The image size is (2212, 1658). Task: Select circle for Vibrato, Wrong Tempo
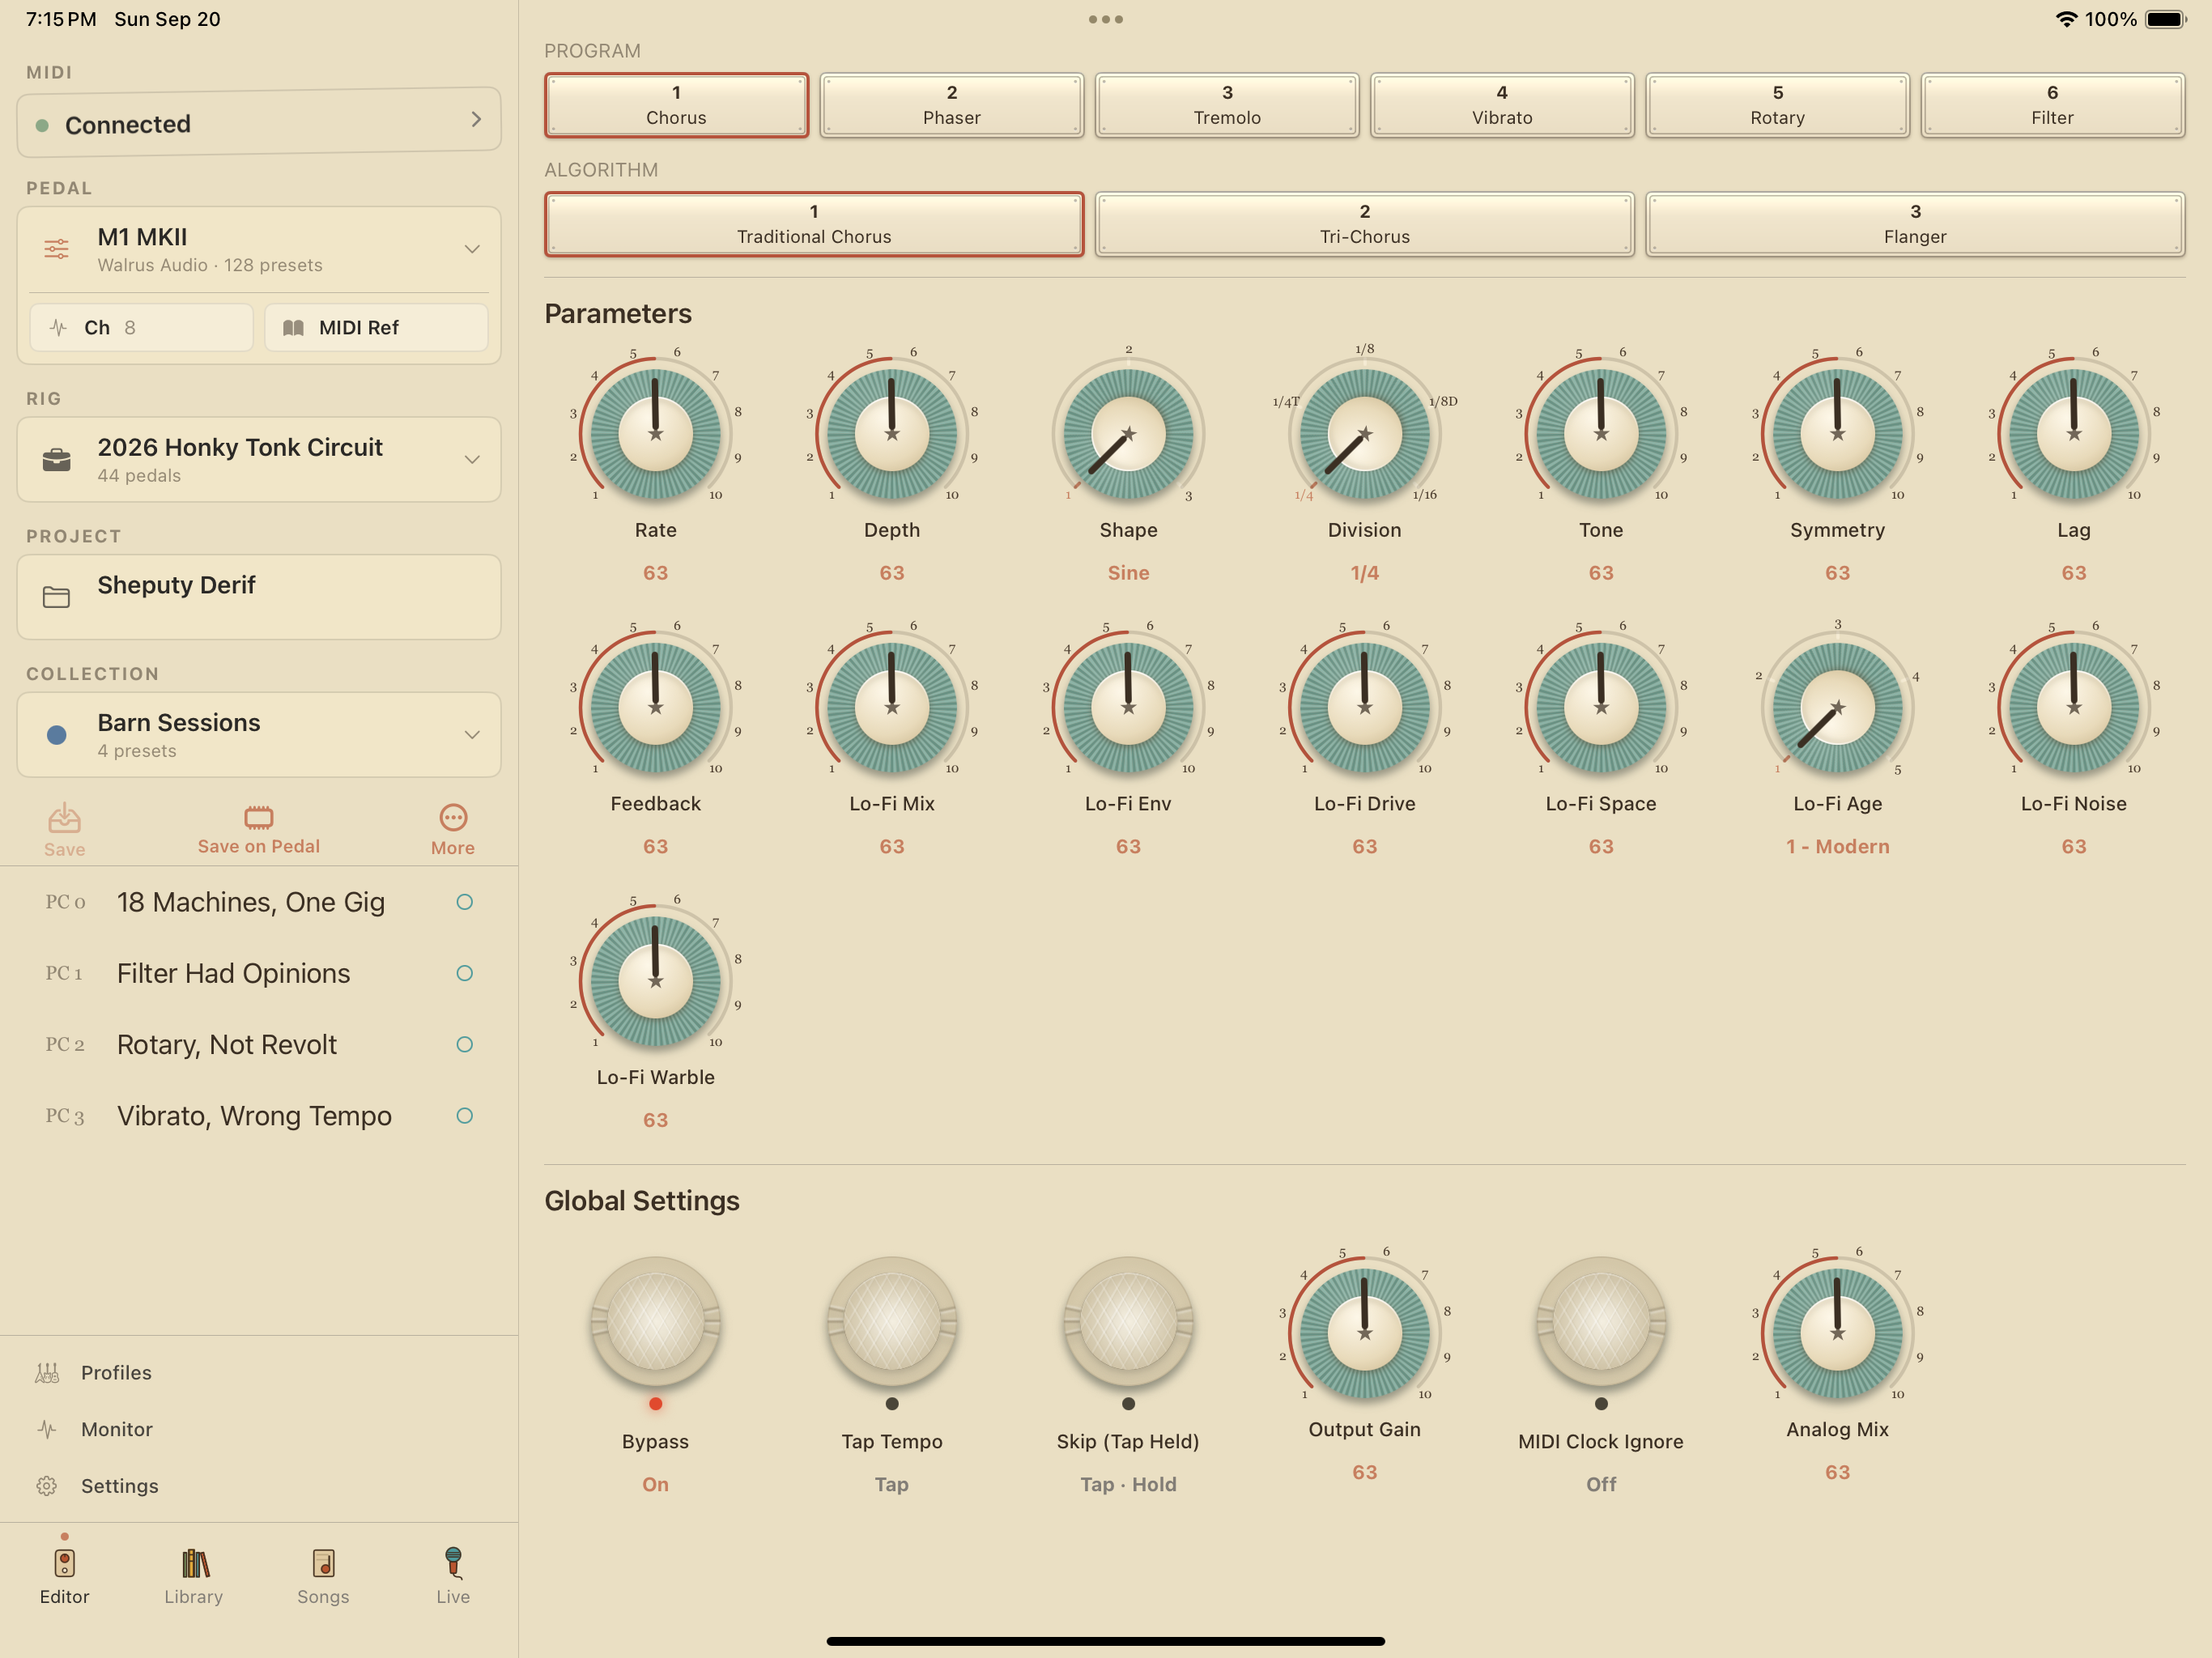click(464, 1115)
